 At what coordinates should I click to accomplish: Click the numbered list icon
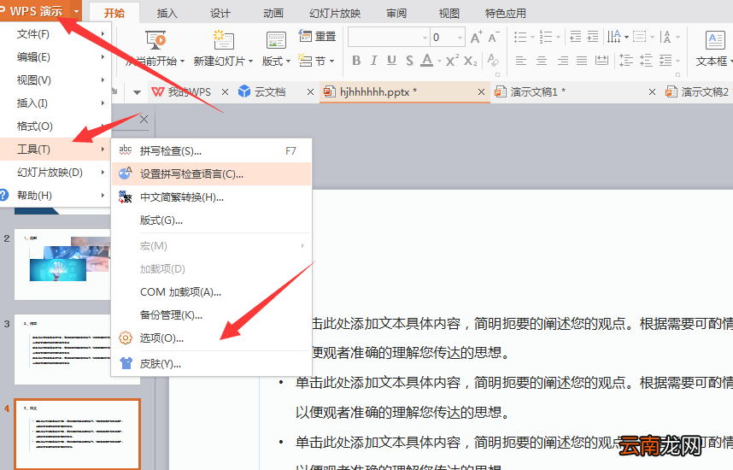[x=546, y=37]
